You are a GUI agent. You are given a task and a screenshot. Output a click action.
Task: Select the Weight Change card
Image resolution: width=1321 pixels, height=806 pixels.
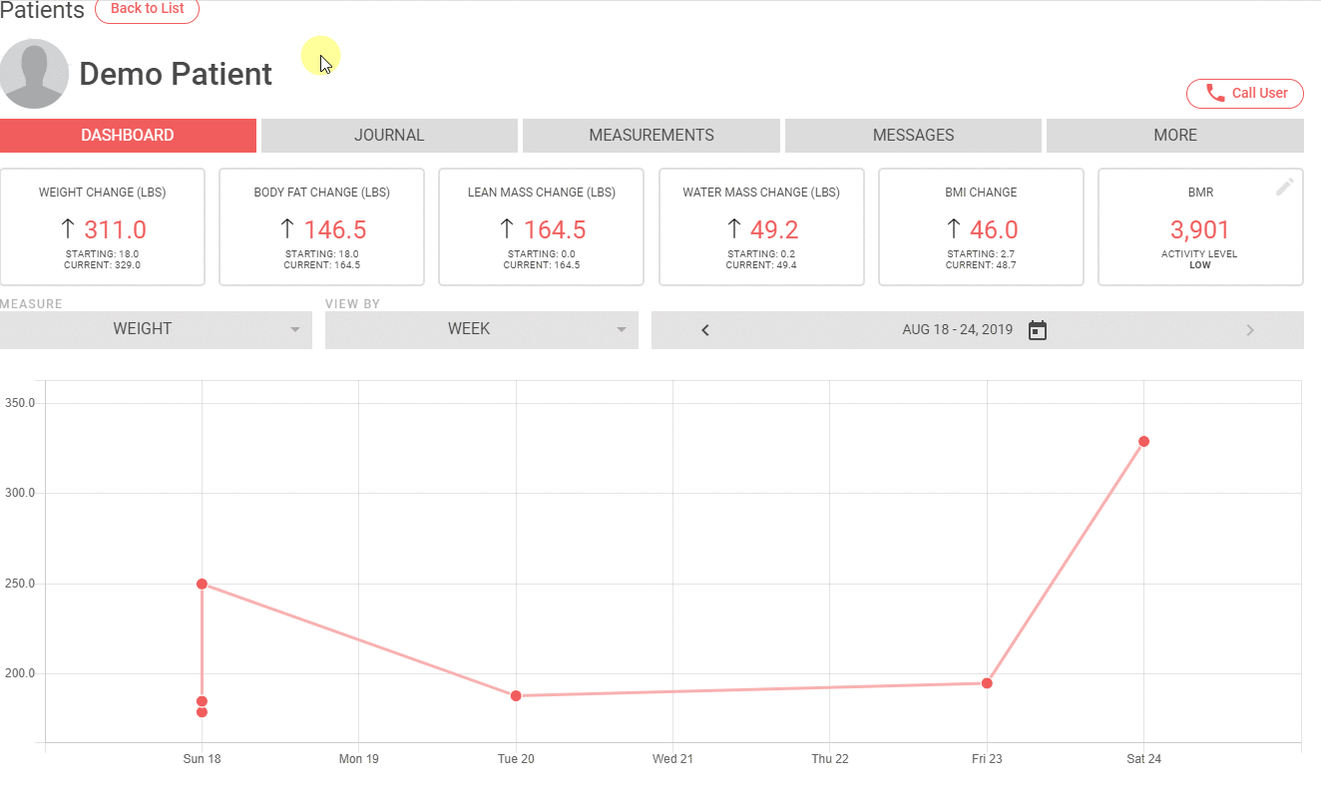(x=103, y=227)
